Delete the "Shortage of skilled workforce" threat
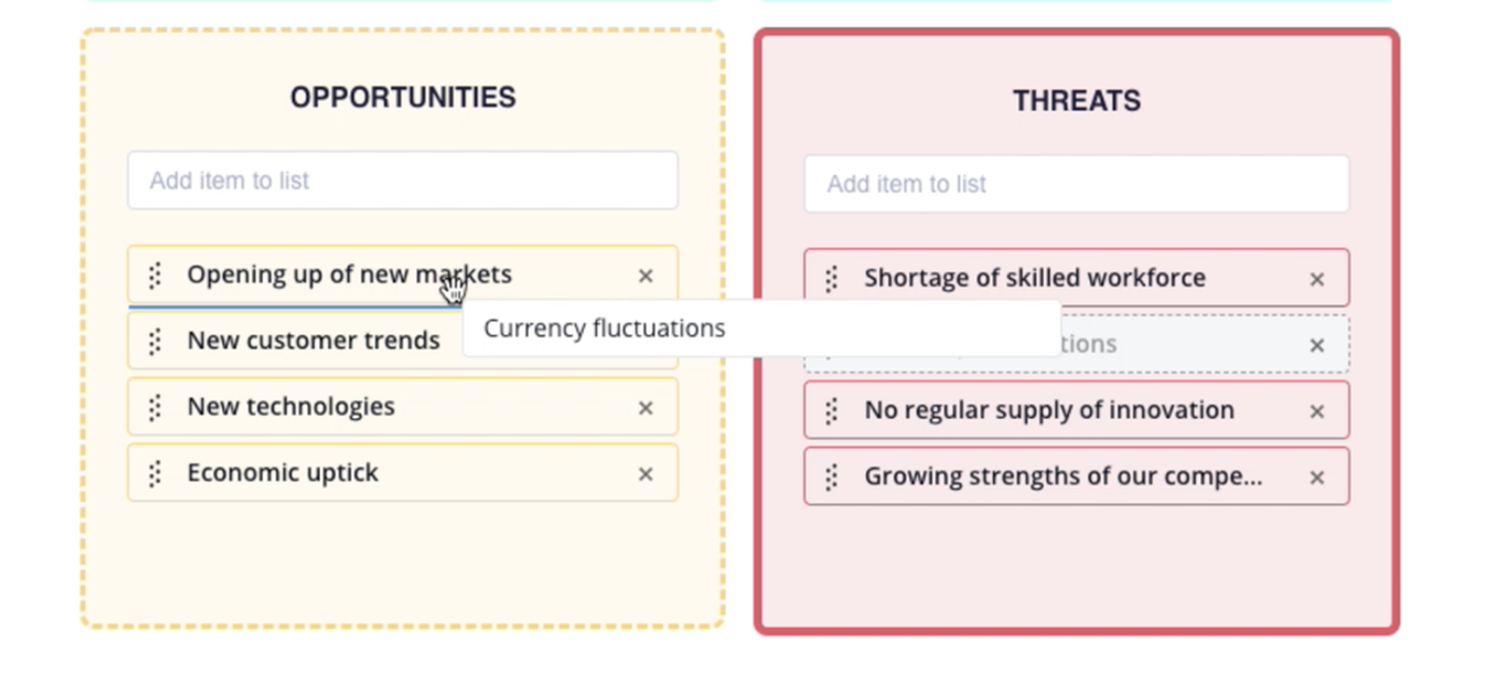 click(x=1317, y=280)
